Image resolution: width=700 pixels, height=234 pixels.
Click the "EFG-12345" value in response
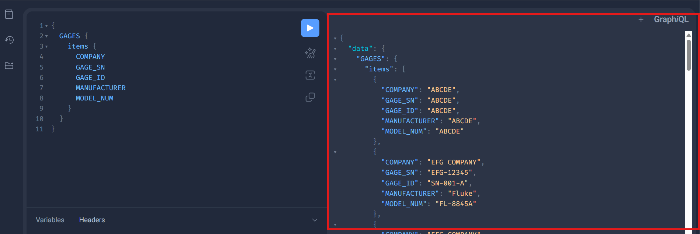point(450,173)
